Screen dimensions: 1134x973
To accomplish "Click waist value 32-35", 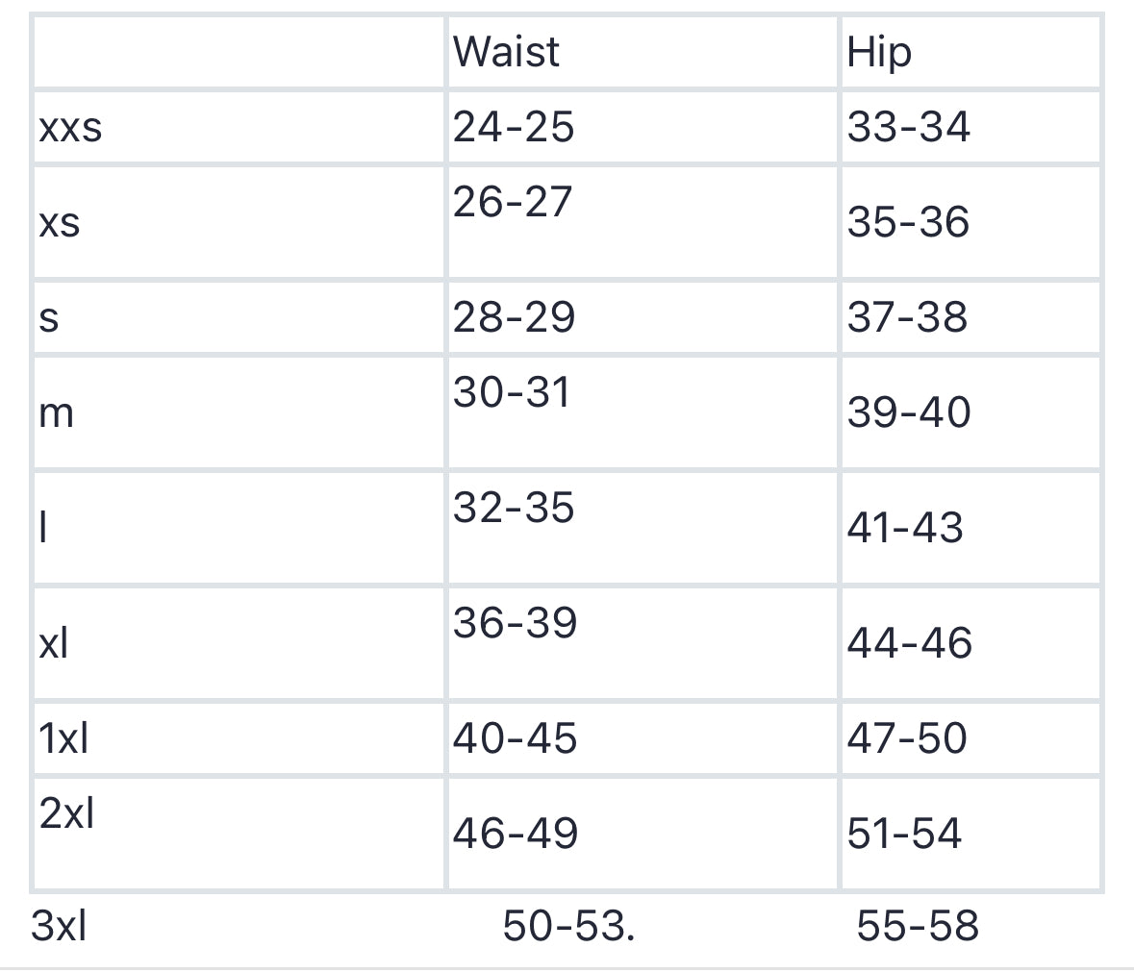I will point(514,508).
